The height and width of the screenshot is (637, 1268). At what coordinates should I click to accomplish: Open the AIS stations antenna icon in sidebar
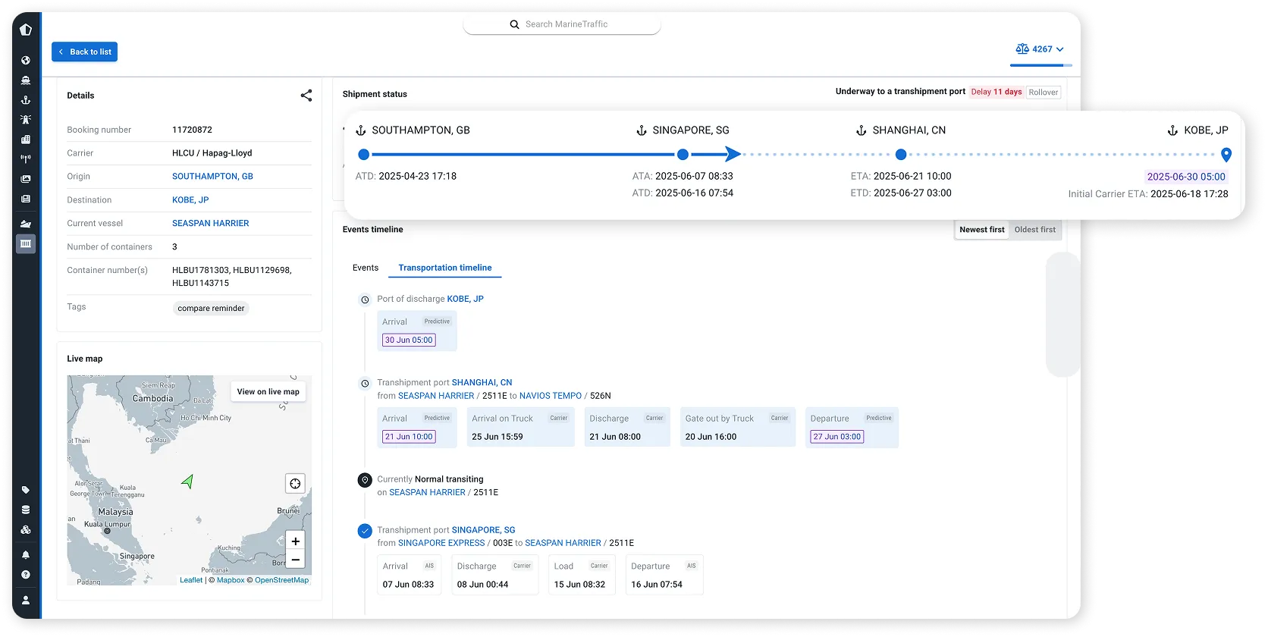coord(26,159)
